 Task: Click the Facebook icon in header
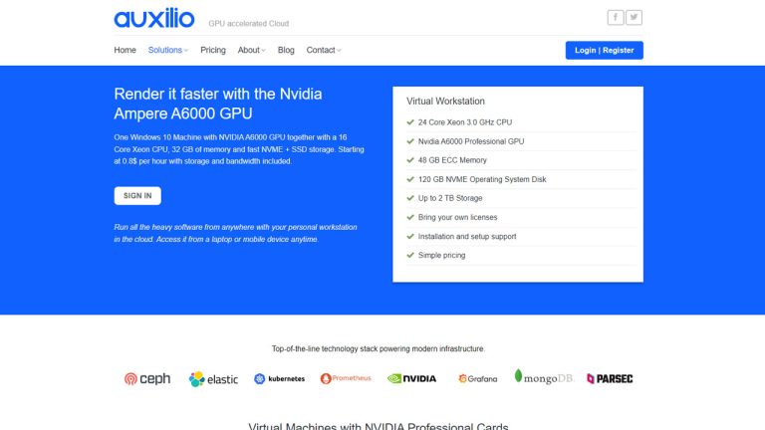click(616, 17)
